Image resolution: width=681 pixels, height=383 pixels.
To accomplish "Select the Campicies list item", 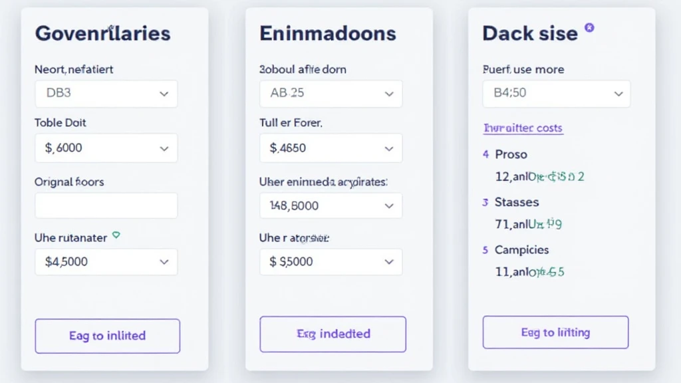I will 521,250.
